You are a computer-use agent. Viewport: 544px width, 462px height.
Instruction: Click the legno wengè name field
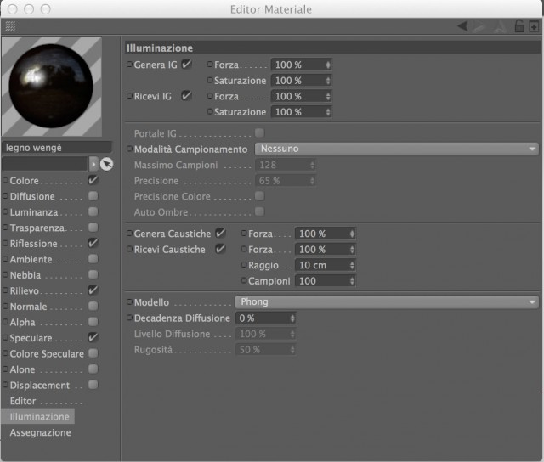tap(57, 148)
